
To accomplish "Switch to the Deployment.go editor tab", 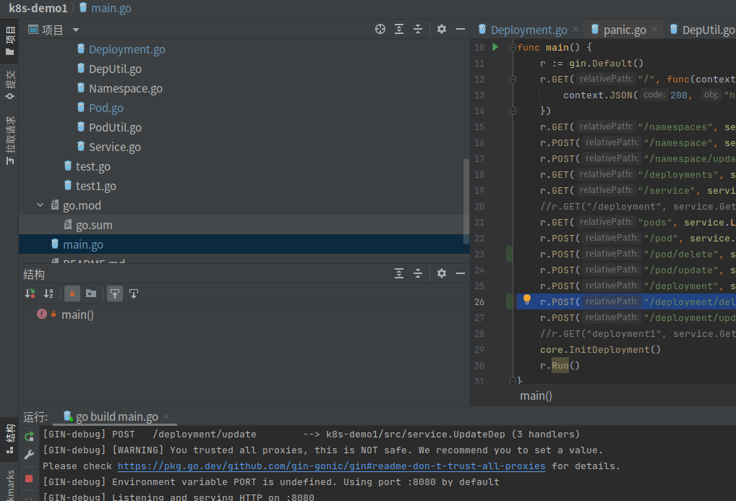I will 529,30.
